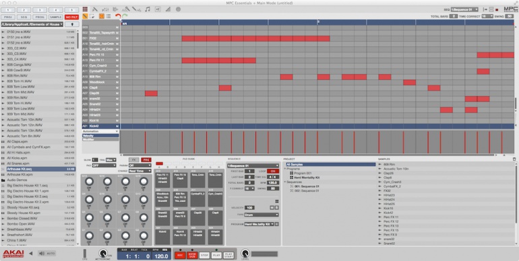519x261 pixels.
Task: Enable the PRG toggle above Q-Links
Action: pyautogui.click(x=146, y=159)
